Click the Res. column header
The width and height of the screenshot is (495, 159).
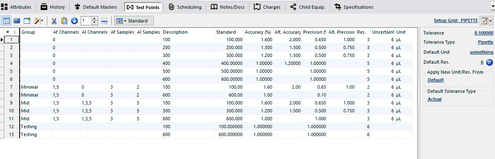coord(363,32)
